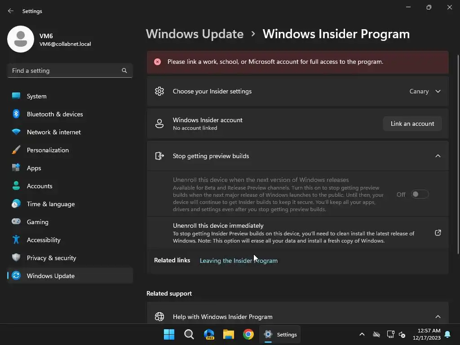Open File Explorer from taskbar
This screenshot has height=345, width=460.
pos(229,334)
